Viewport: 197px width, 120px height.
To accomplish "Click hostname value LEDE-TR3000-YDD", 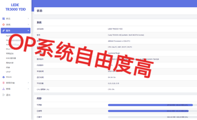I will pos(115,29).
